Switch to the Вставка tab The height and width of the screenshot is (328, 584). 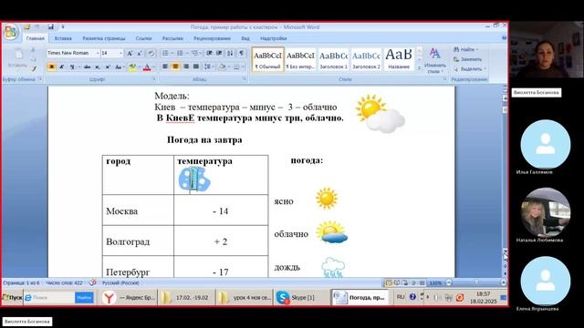pos(63,38)
